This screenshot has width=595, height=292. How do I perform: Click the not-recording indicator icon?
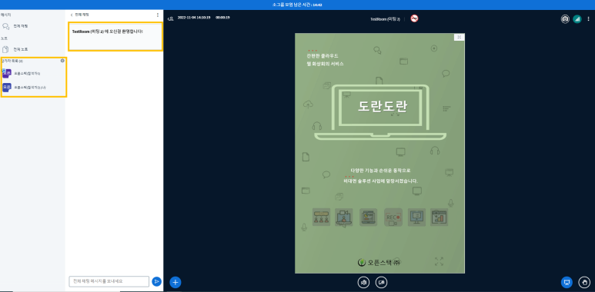pos(414,18)
